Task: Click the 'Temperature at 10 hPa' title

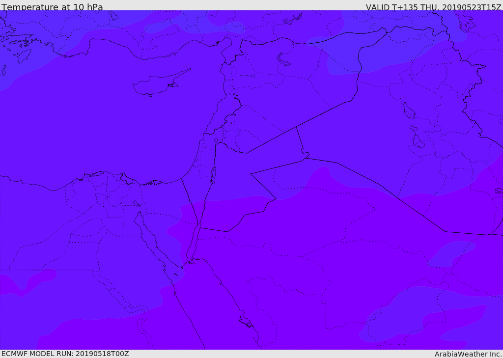Action: [x=52, y=7]
